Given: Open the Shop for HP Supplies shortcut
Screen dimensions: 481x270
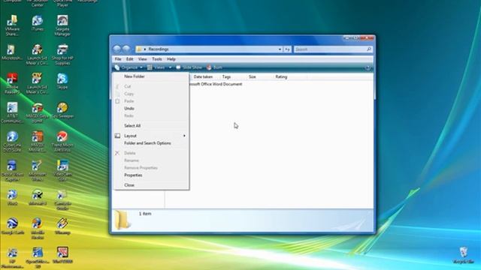Looking at the screenshot, I should click(62, 55).
